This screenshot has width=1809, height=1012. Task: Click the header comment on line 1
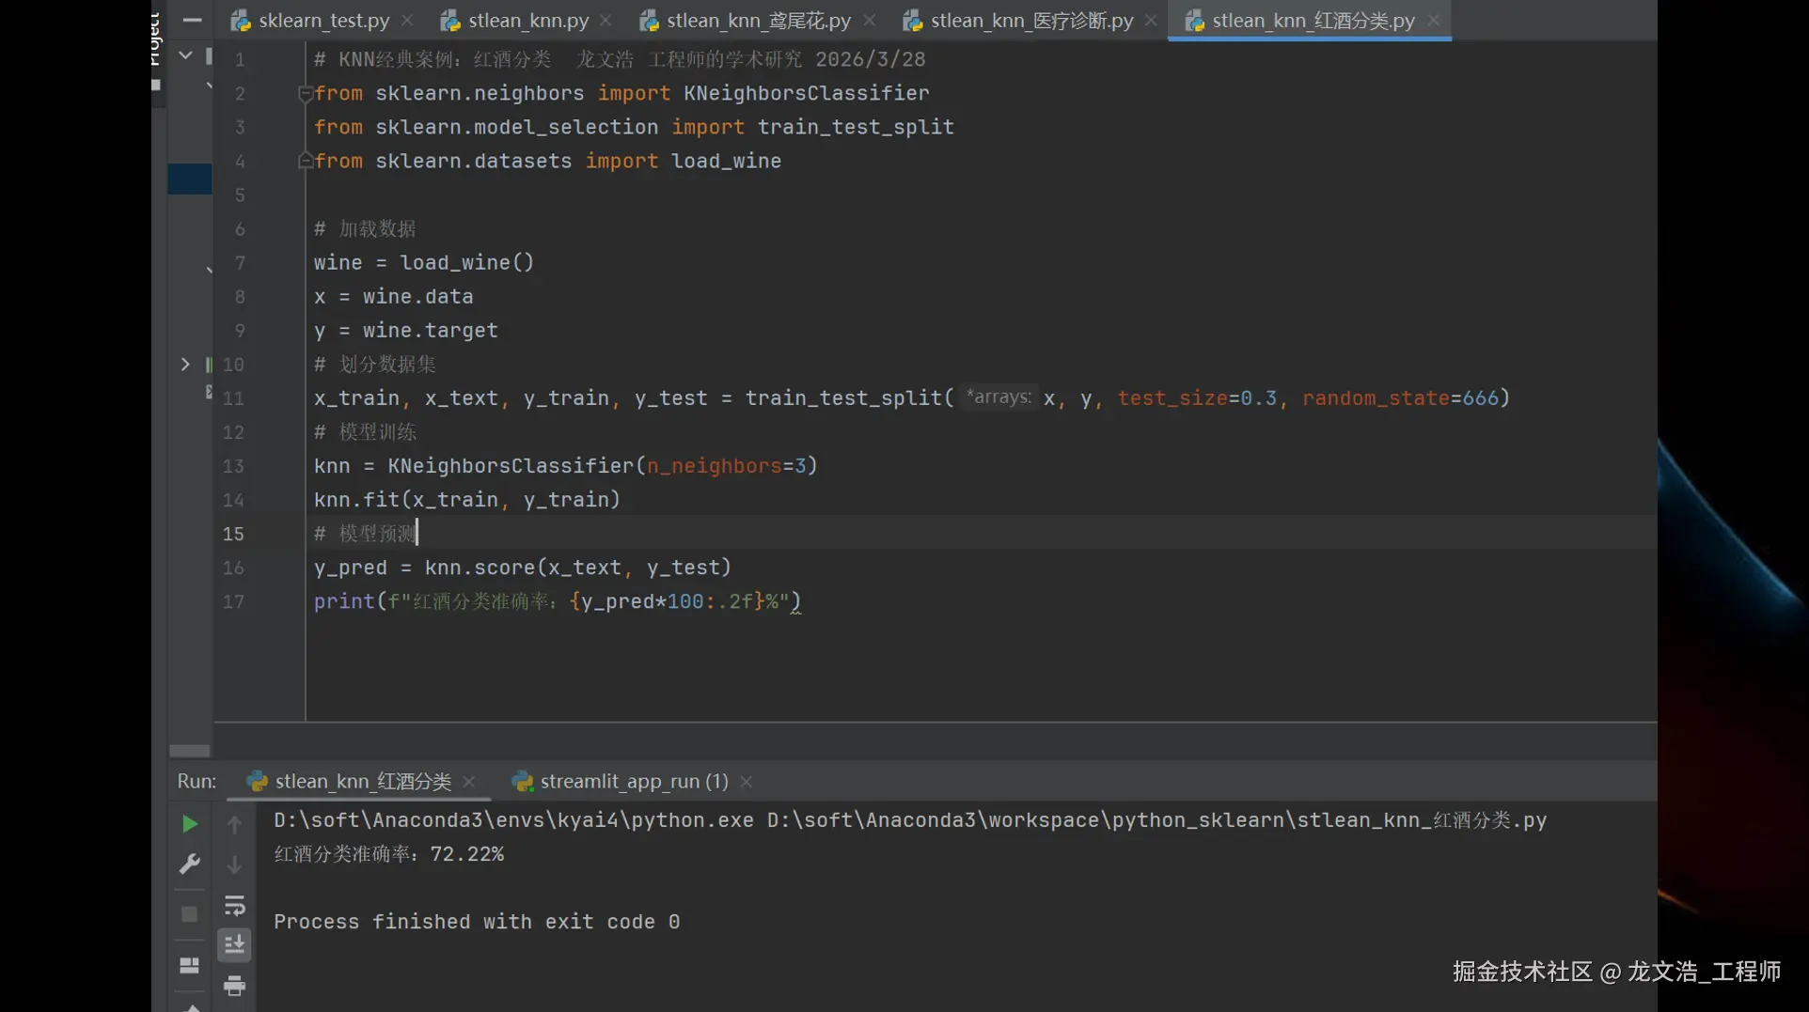[x=620, y=59]
